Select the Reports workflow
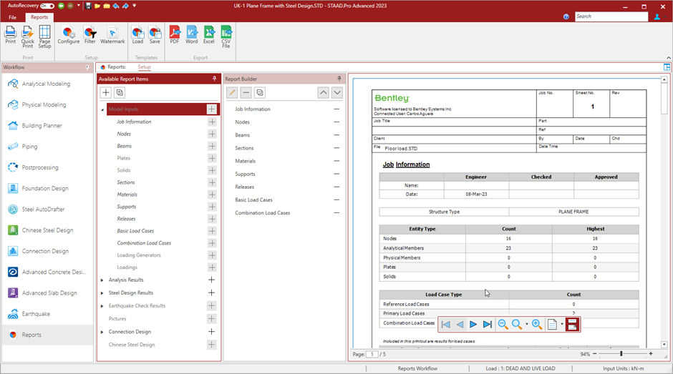The width and height of the screenshot is (673, 374). pyautogui.click(x=47, y=335)
